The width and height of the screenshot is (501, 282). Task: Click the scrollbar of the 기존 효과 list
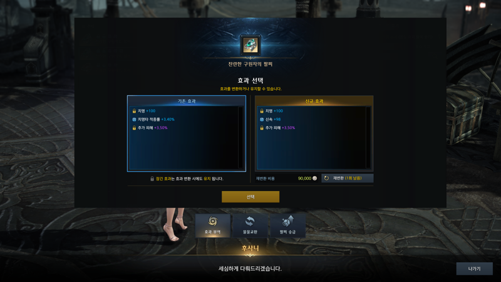(240, 137)
